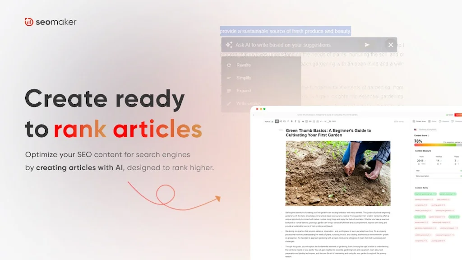Toggle underline formatting in the editor toolbar

point(299,121)
